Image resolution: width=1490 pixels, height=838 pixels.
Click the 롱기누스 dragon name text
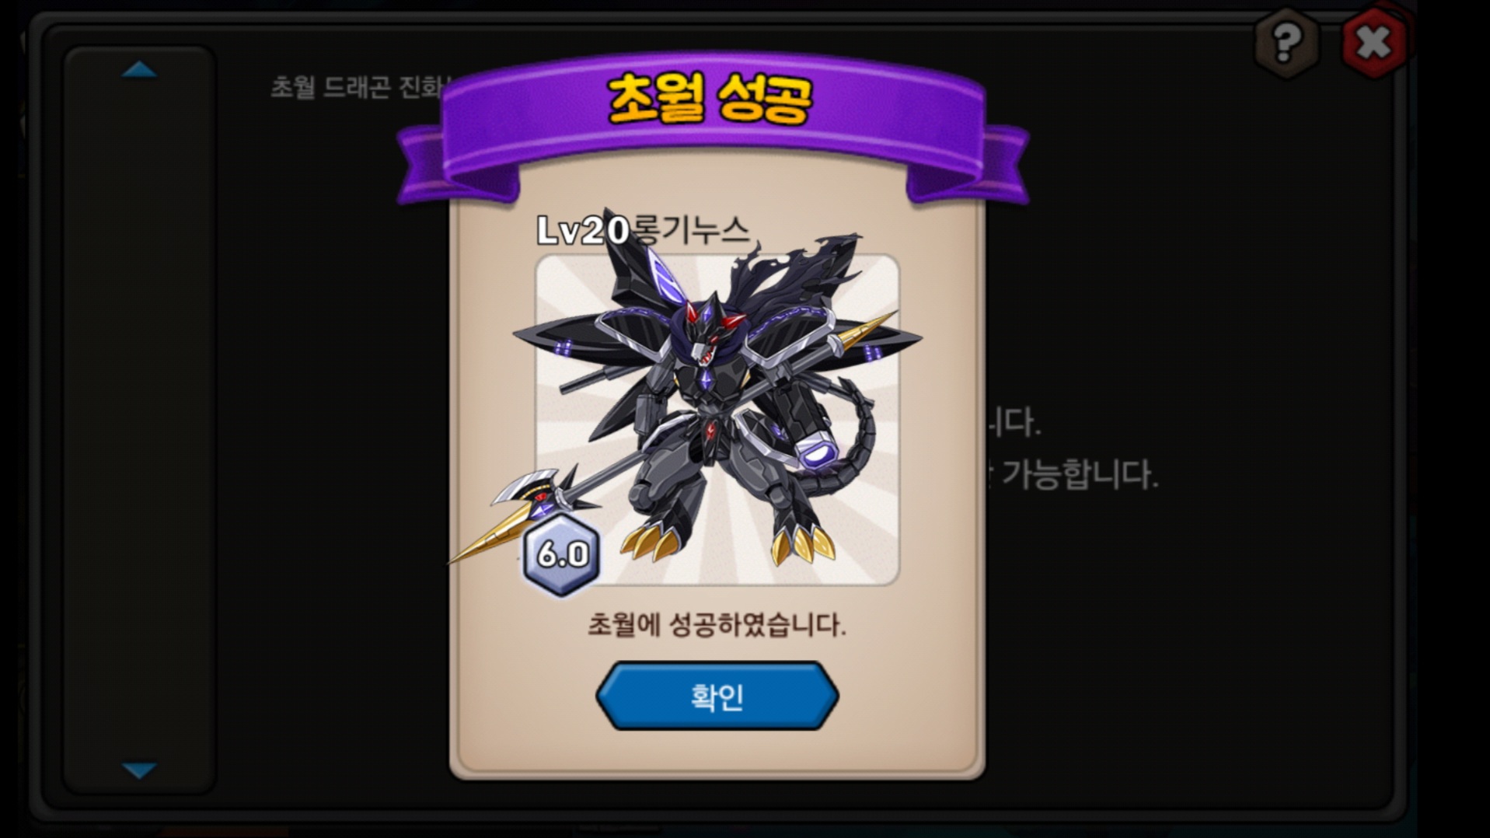coord(691,230)
